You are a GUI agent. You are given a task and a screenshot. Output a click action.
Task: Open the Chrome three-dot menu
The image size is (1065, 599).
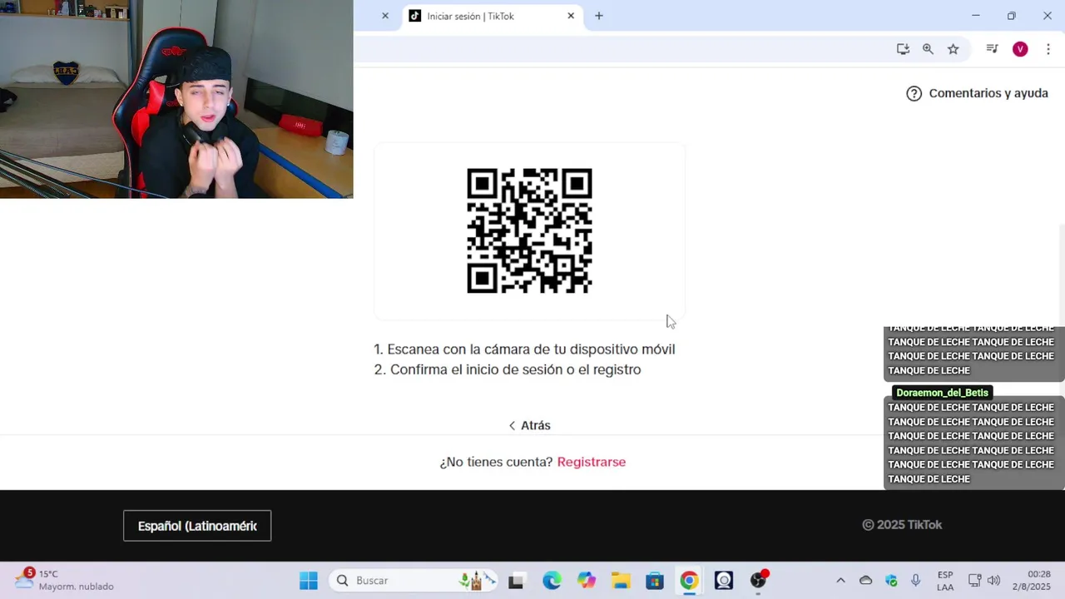point(1048,49)
